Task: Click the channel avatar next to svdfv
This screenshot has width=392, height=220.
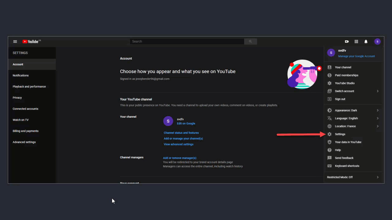Action: coord(168,121)
